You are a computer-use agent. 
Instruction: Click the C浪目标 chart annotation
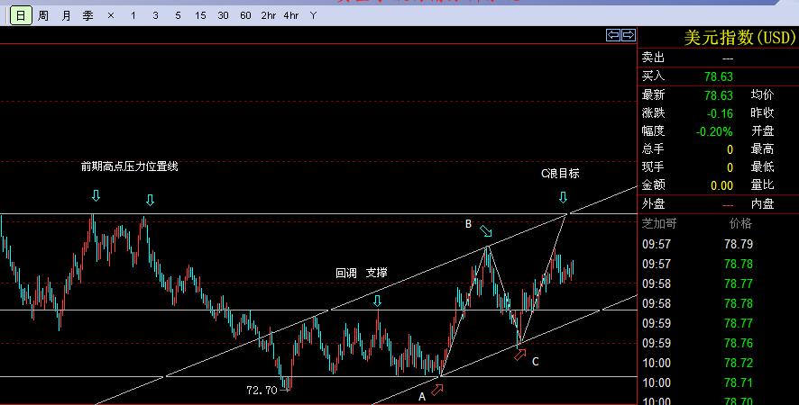pyautogui.click(x=560, y=174)
